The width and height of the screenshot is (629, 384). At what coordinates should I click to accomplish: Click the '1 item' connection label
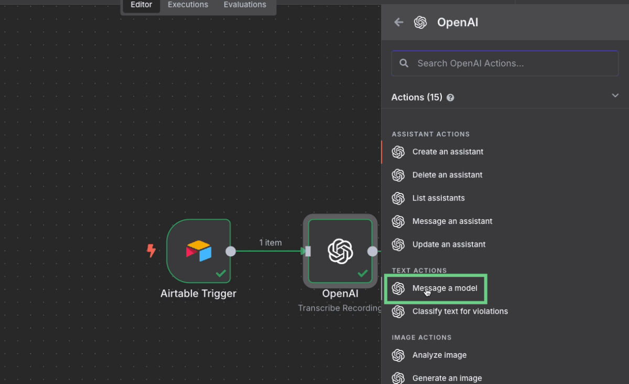[270, 243]
